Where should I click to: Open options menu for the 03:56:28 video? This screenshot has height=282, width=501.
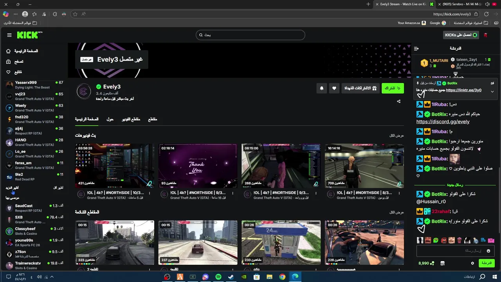coord(150,193)
